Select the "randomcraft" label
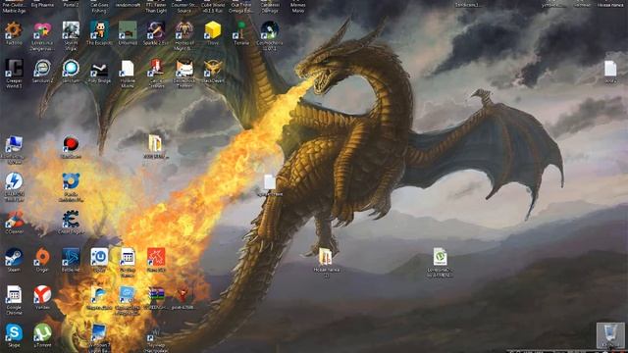628x353 pixels. pyautogui.click(x=128, y=5)
